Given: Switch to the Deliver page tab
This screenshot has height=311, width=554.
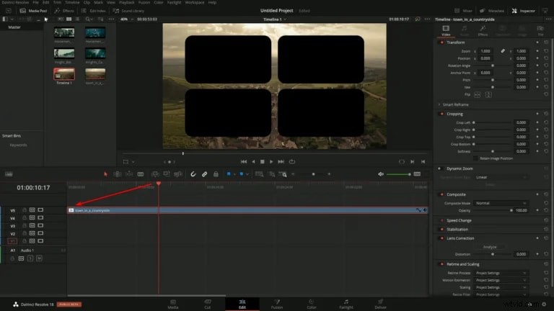Looking at the screenshot, I should (x=380, y=304).
